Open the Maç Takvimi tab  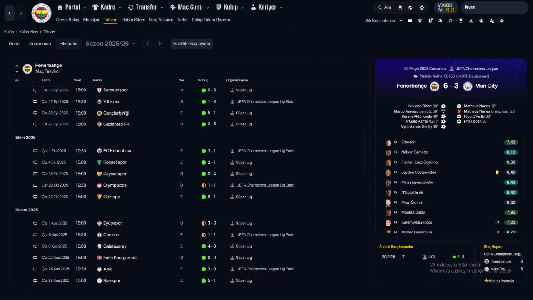tap(161, 20)
